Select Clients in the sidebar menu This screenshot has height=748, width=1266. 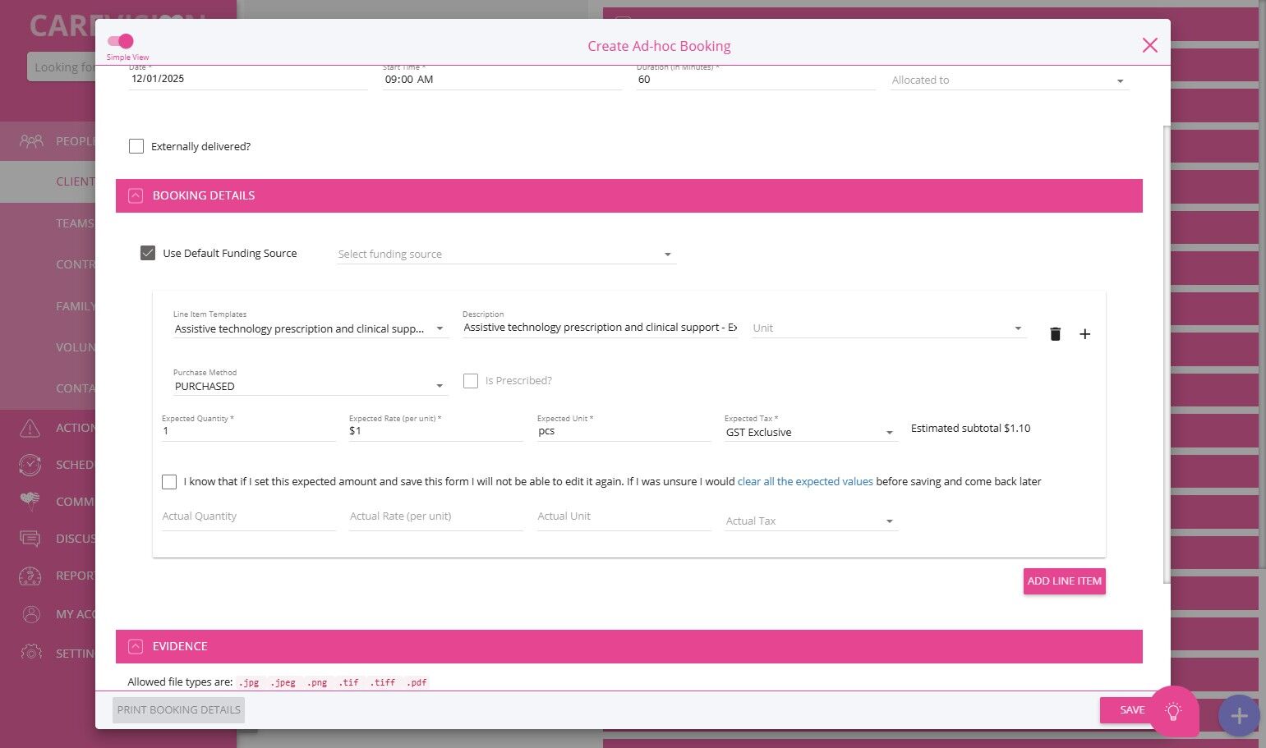click(x=48, y=181)
